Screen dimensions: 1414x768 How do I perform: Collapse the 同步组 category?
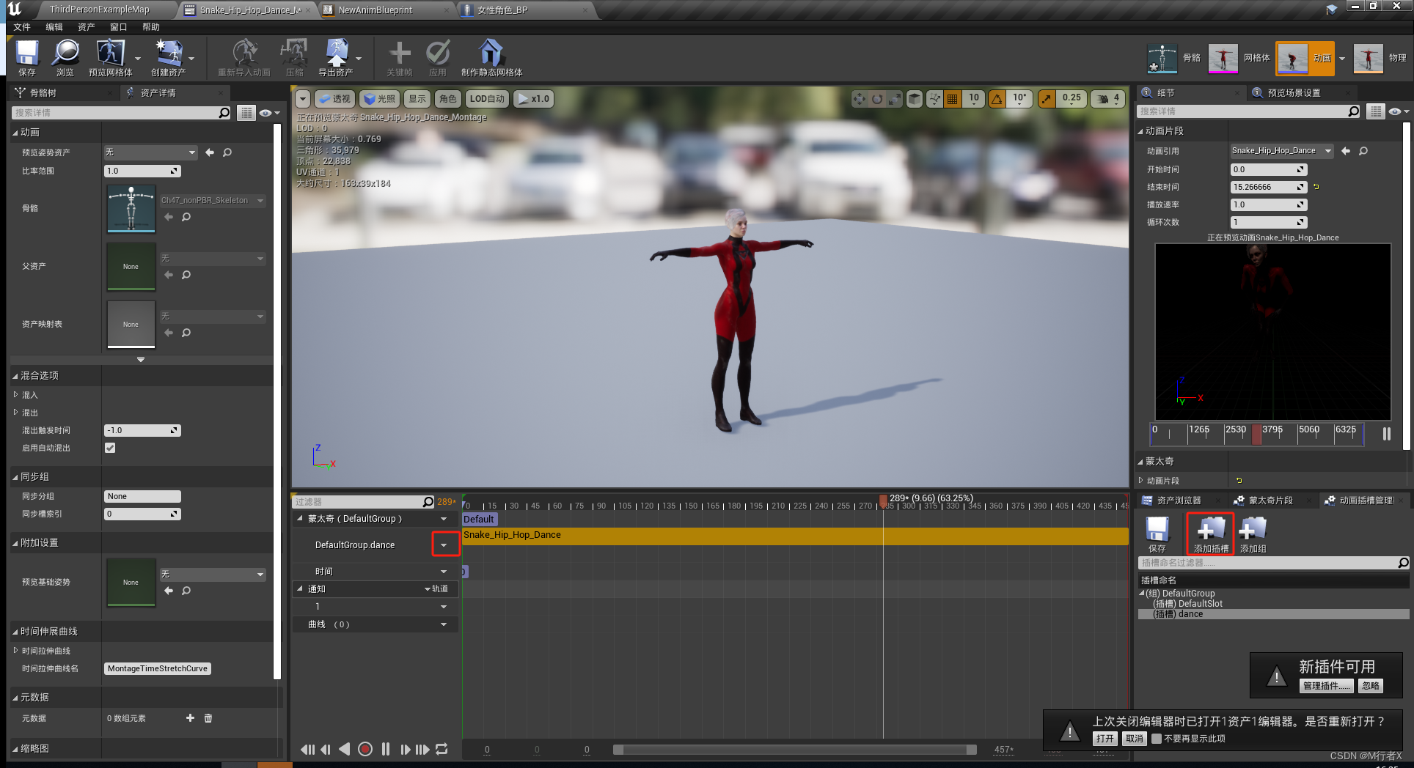pyautogui.click(x=15, y=477)
